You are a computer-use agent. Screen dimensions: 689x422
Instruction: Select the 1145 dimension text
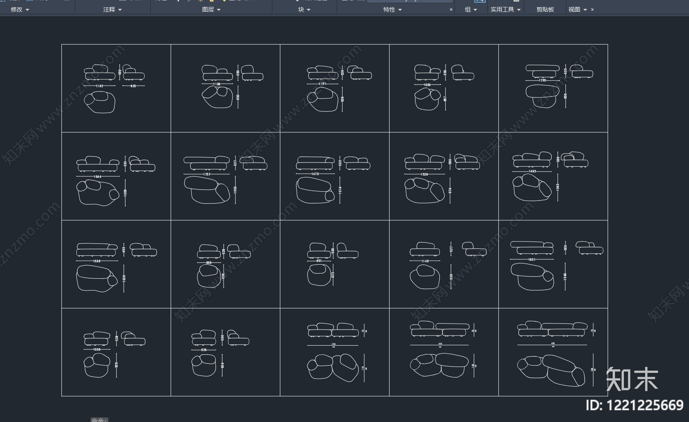click(425, 261)
